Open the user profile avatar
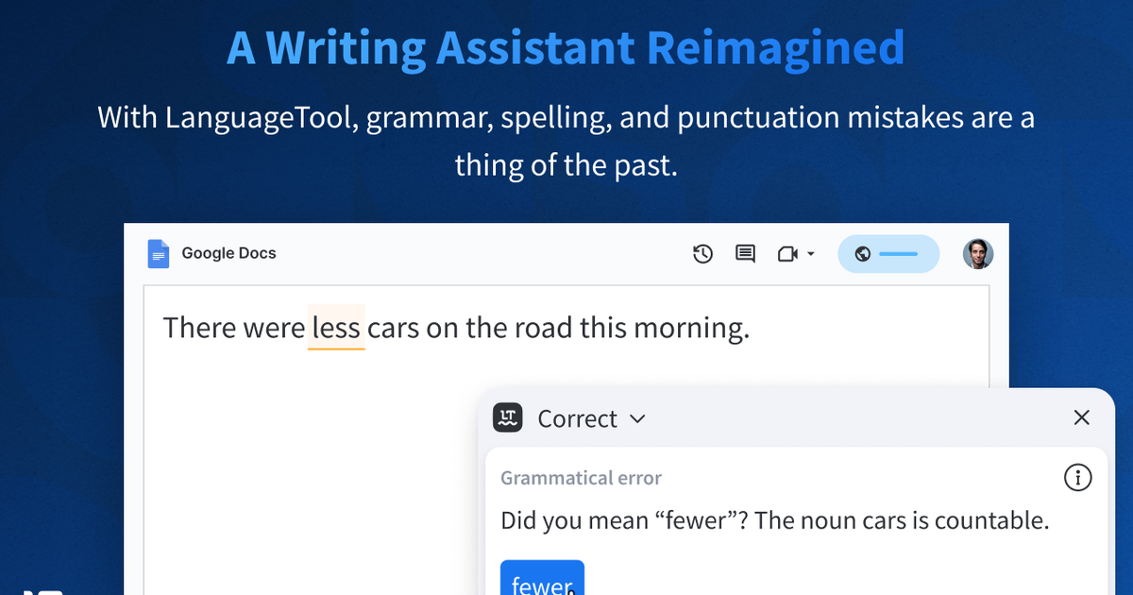This screenshot has width=1133, height=595. (x=978, y=254)
